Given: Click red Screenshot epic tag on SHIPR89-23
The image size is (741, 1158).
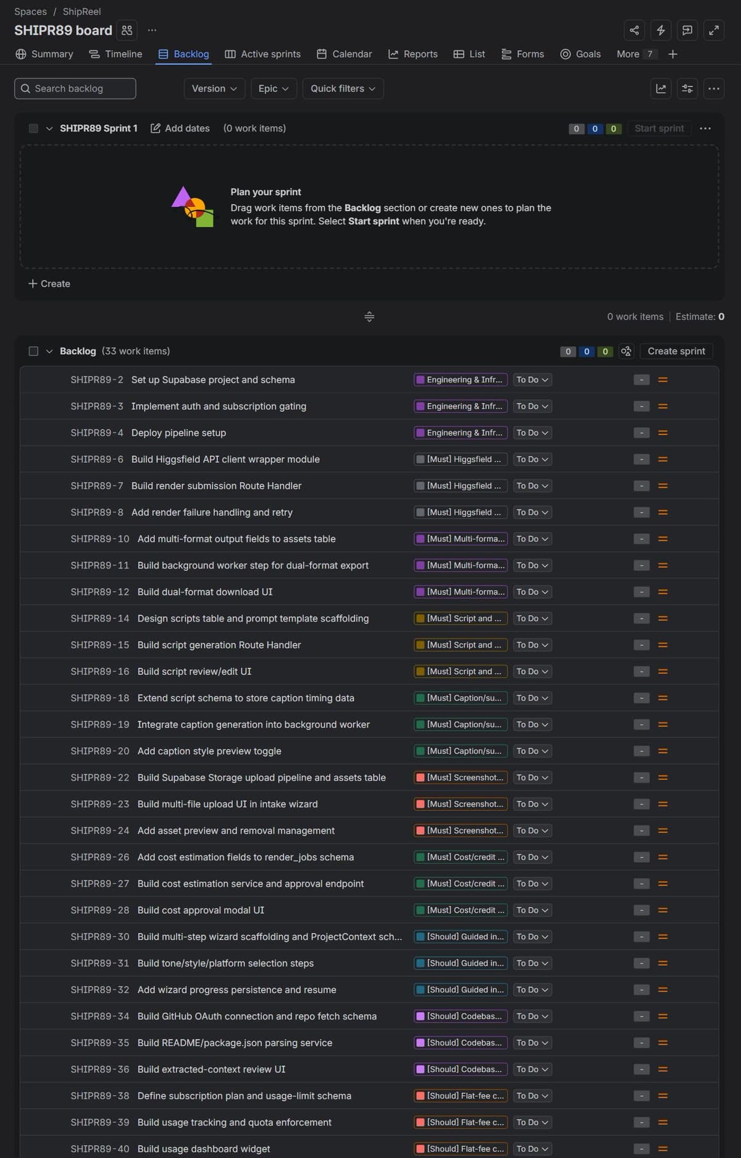Looking at the screenshot, I should tap(461, 805).
